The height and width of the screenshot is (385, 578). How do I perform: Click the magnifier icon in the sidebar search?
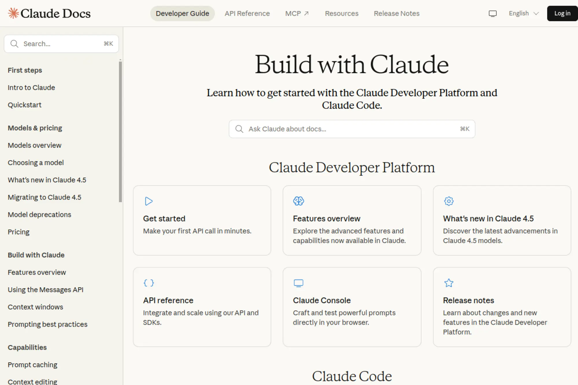tap(14, 44)
